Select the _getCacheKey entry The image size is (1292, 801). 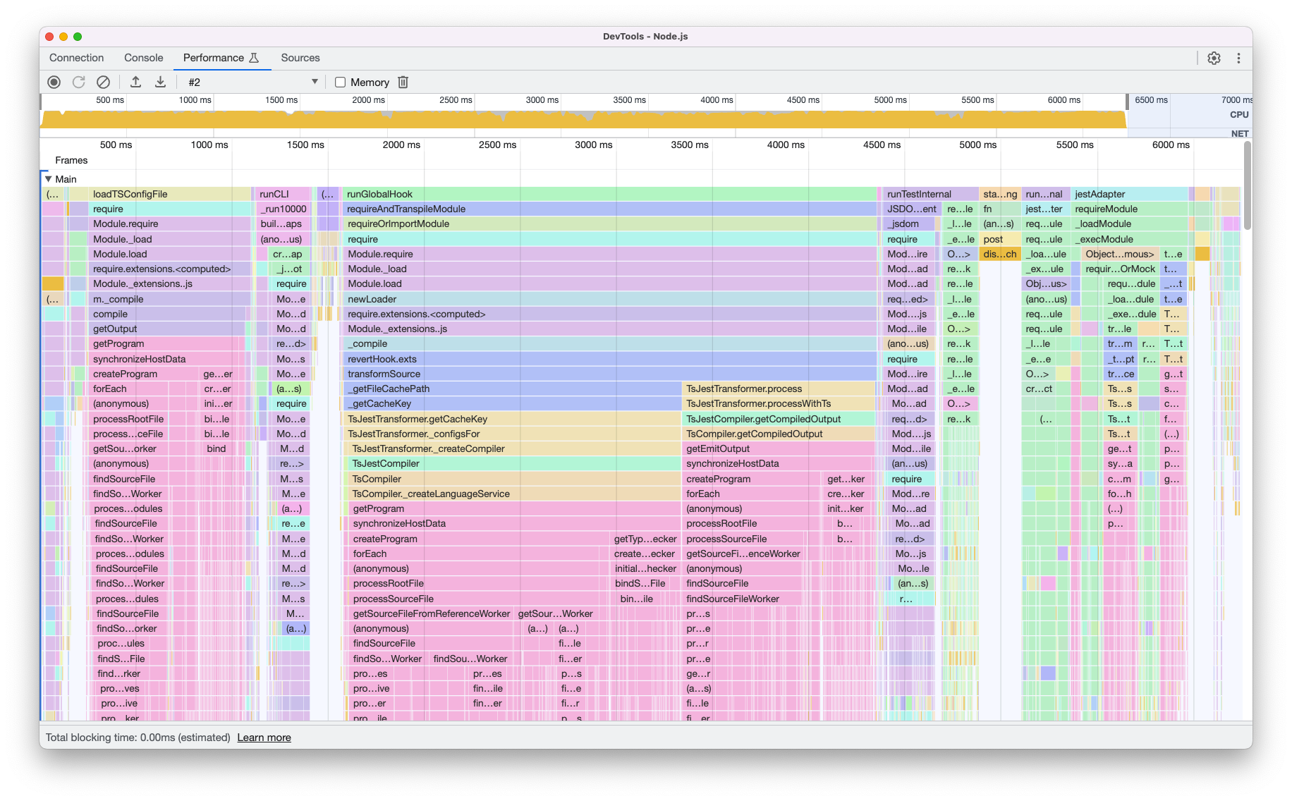512,403
